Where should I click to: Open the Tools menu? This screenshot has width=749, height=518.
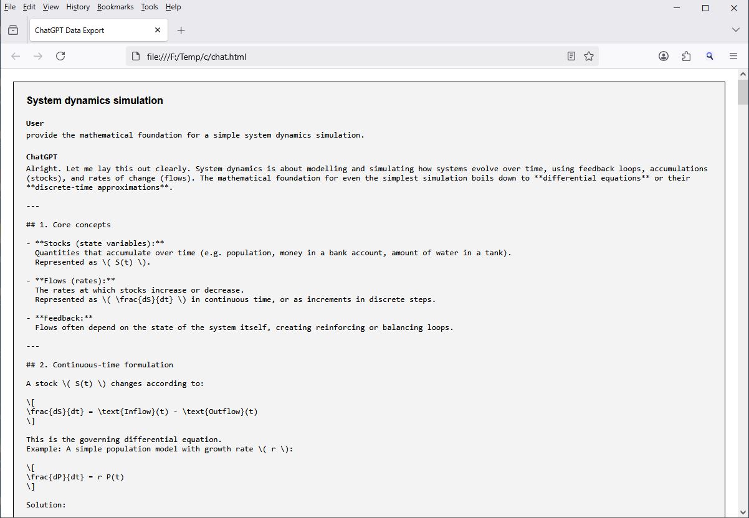[150, 7]
